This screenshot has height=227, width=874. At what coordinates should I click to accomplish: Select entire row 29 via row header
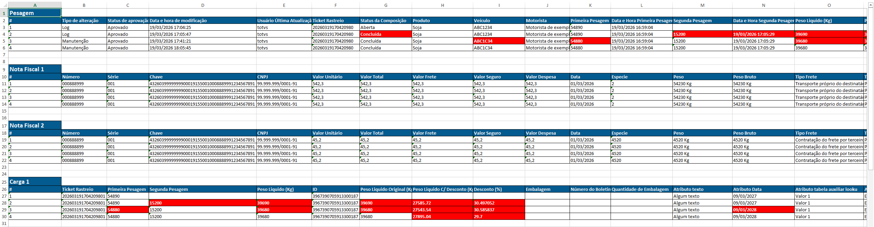pos(4,210)
